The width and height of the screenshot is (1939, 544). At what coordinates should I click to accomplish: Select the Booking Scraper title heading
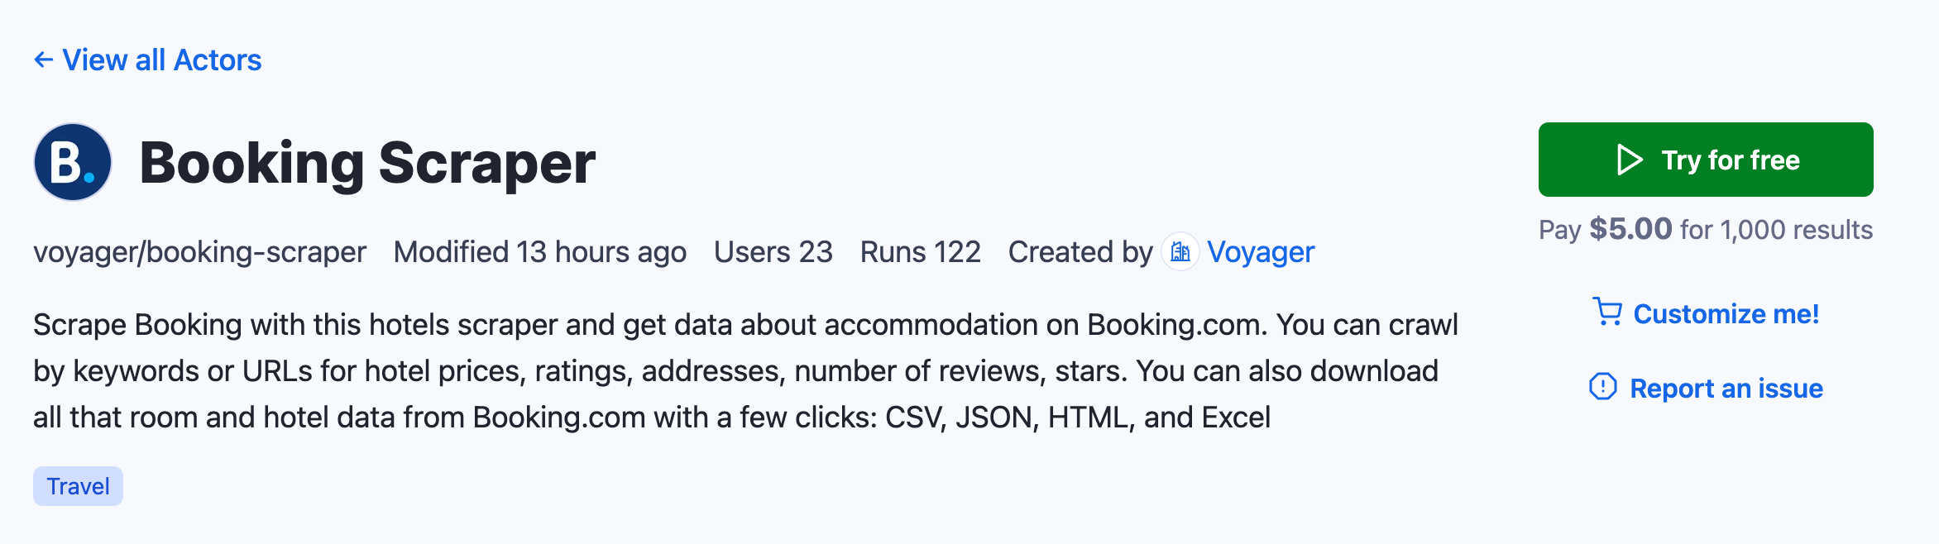pos(367,163)
